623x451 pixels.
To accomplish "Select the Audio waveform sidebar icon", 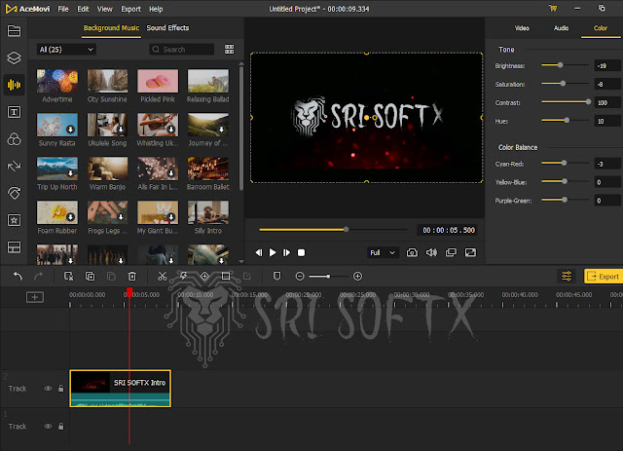I will click(x=14, y=85).
